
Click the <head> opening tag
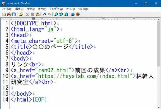click(x=20, y=35)
